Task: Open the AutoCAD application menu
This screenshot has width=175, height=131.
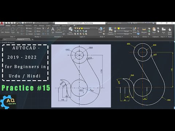Action: 2,24
